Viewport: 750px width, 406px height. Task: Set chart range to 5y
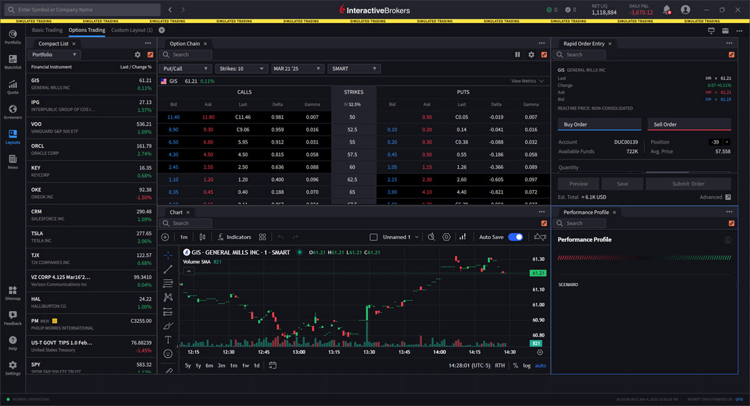[188, 365]
